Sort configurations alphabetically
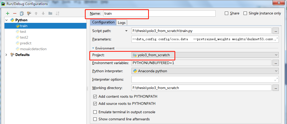The height and width of the screenshot is (124, 287). pos(57,13)
